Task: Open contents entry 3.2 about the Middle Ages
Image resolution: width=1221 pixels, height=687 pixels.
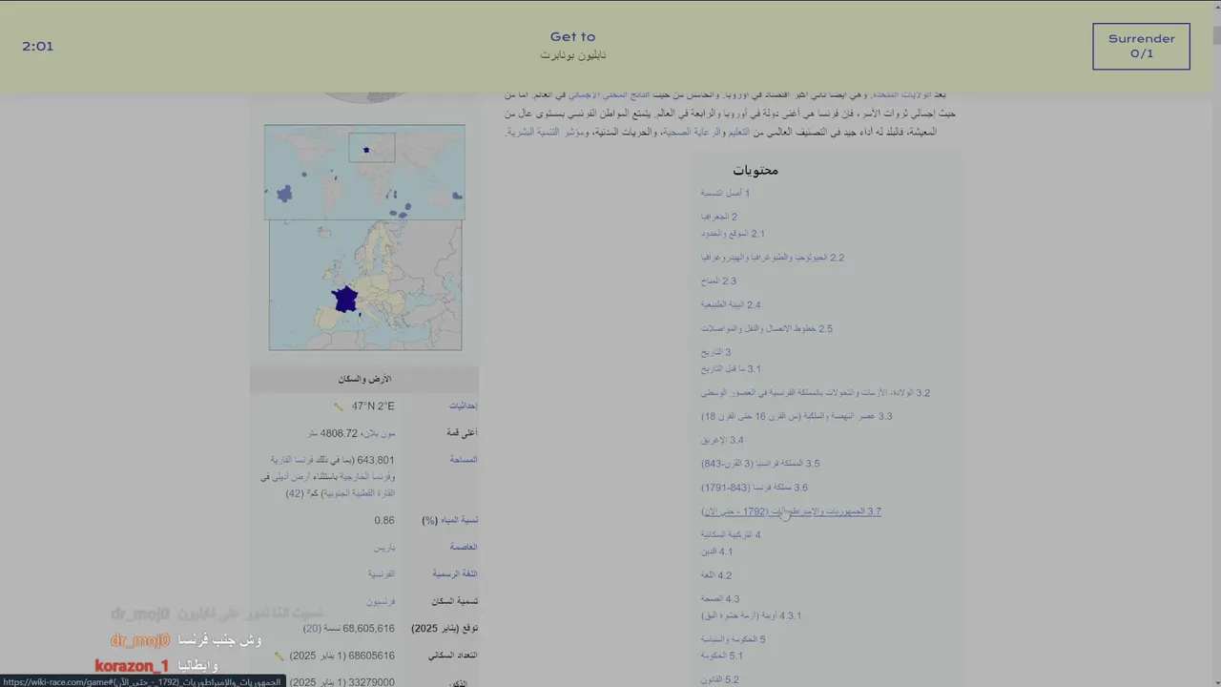Action: [816, 393]
